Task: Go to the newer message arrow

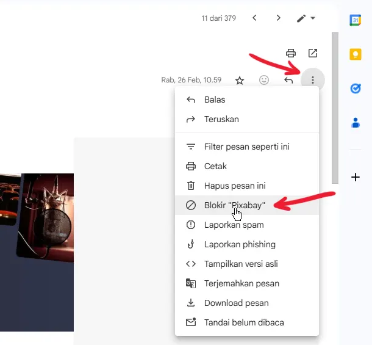Action: point(254,18)
